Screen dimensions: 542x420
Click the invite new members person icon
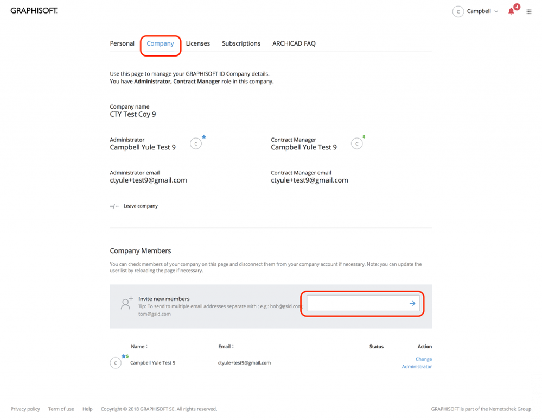(126, 303)
